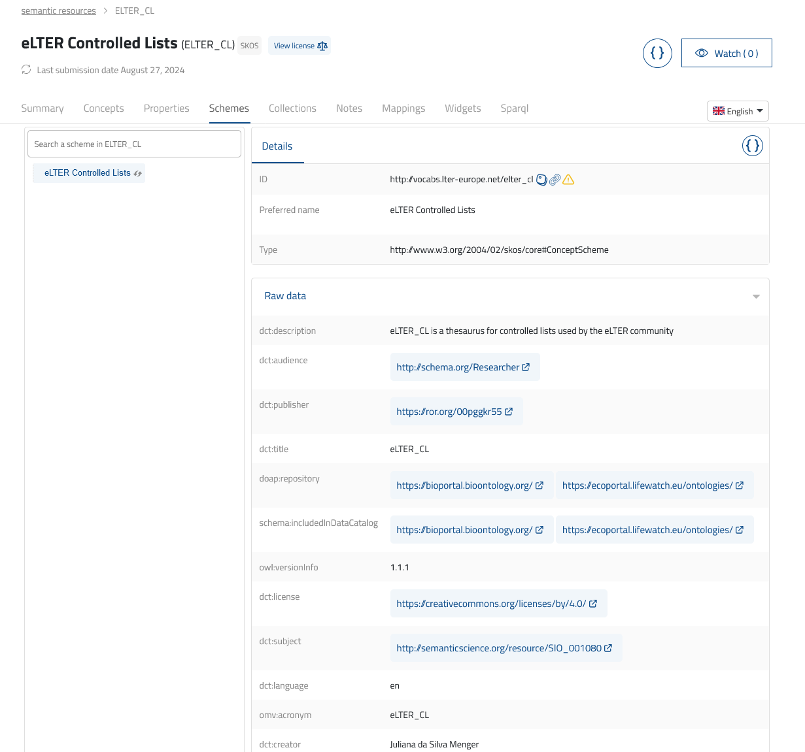
Task: Collapse the Raw data section arrow
Action: click(x=756, y=297)
